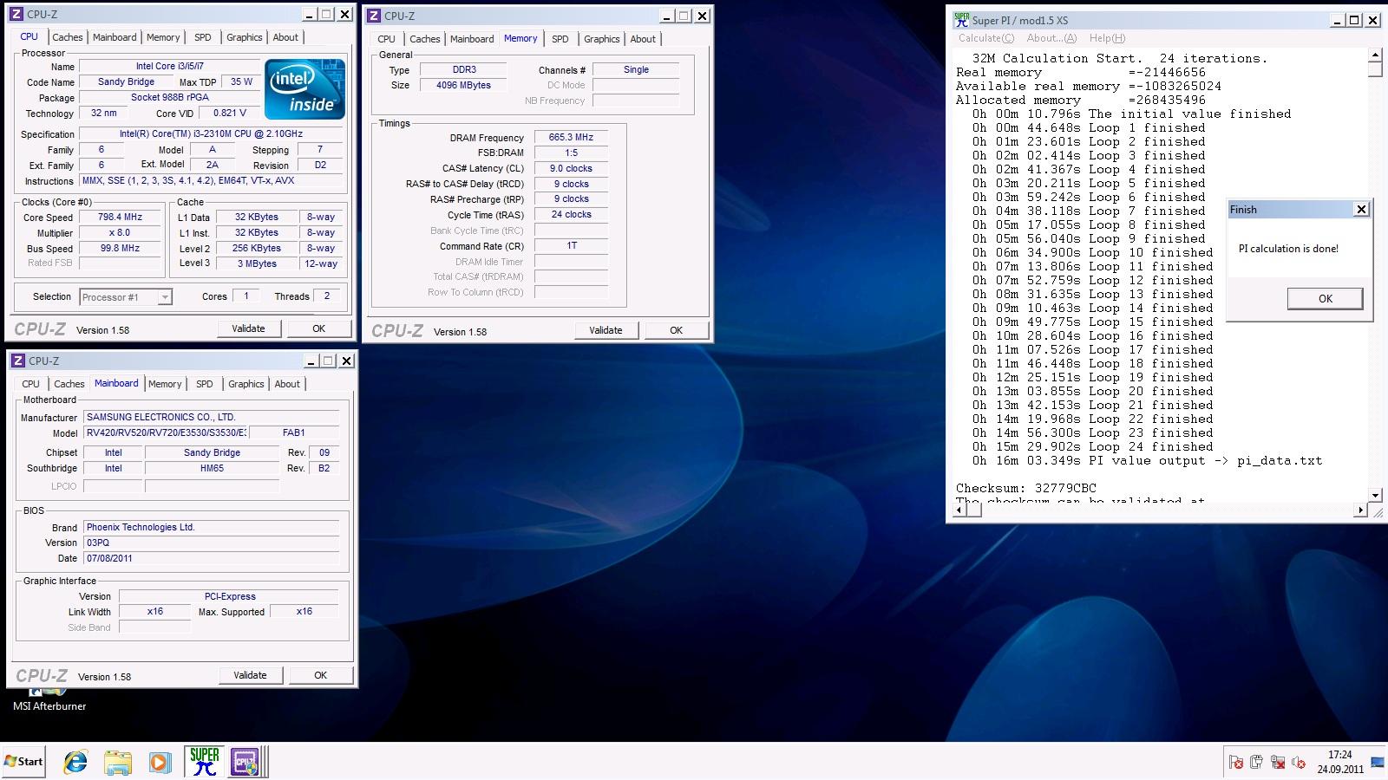The image size is (1388, 780).
Task: Click the DRAM Frequency value 665.3 MHz
Action: tap(571, 137)
